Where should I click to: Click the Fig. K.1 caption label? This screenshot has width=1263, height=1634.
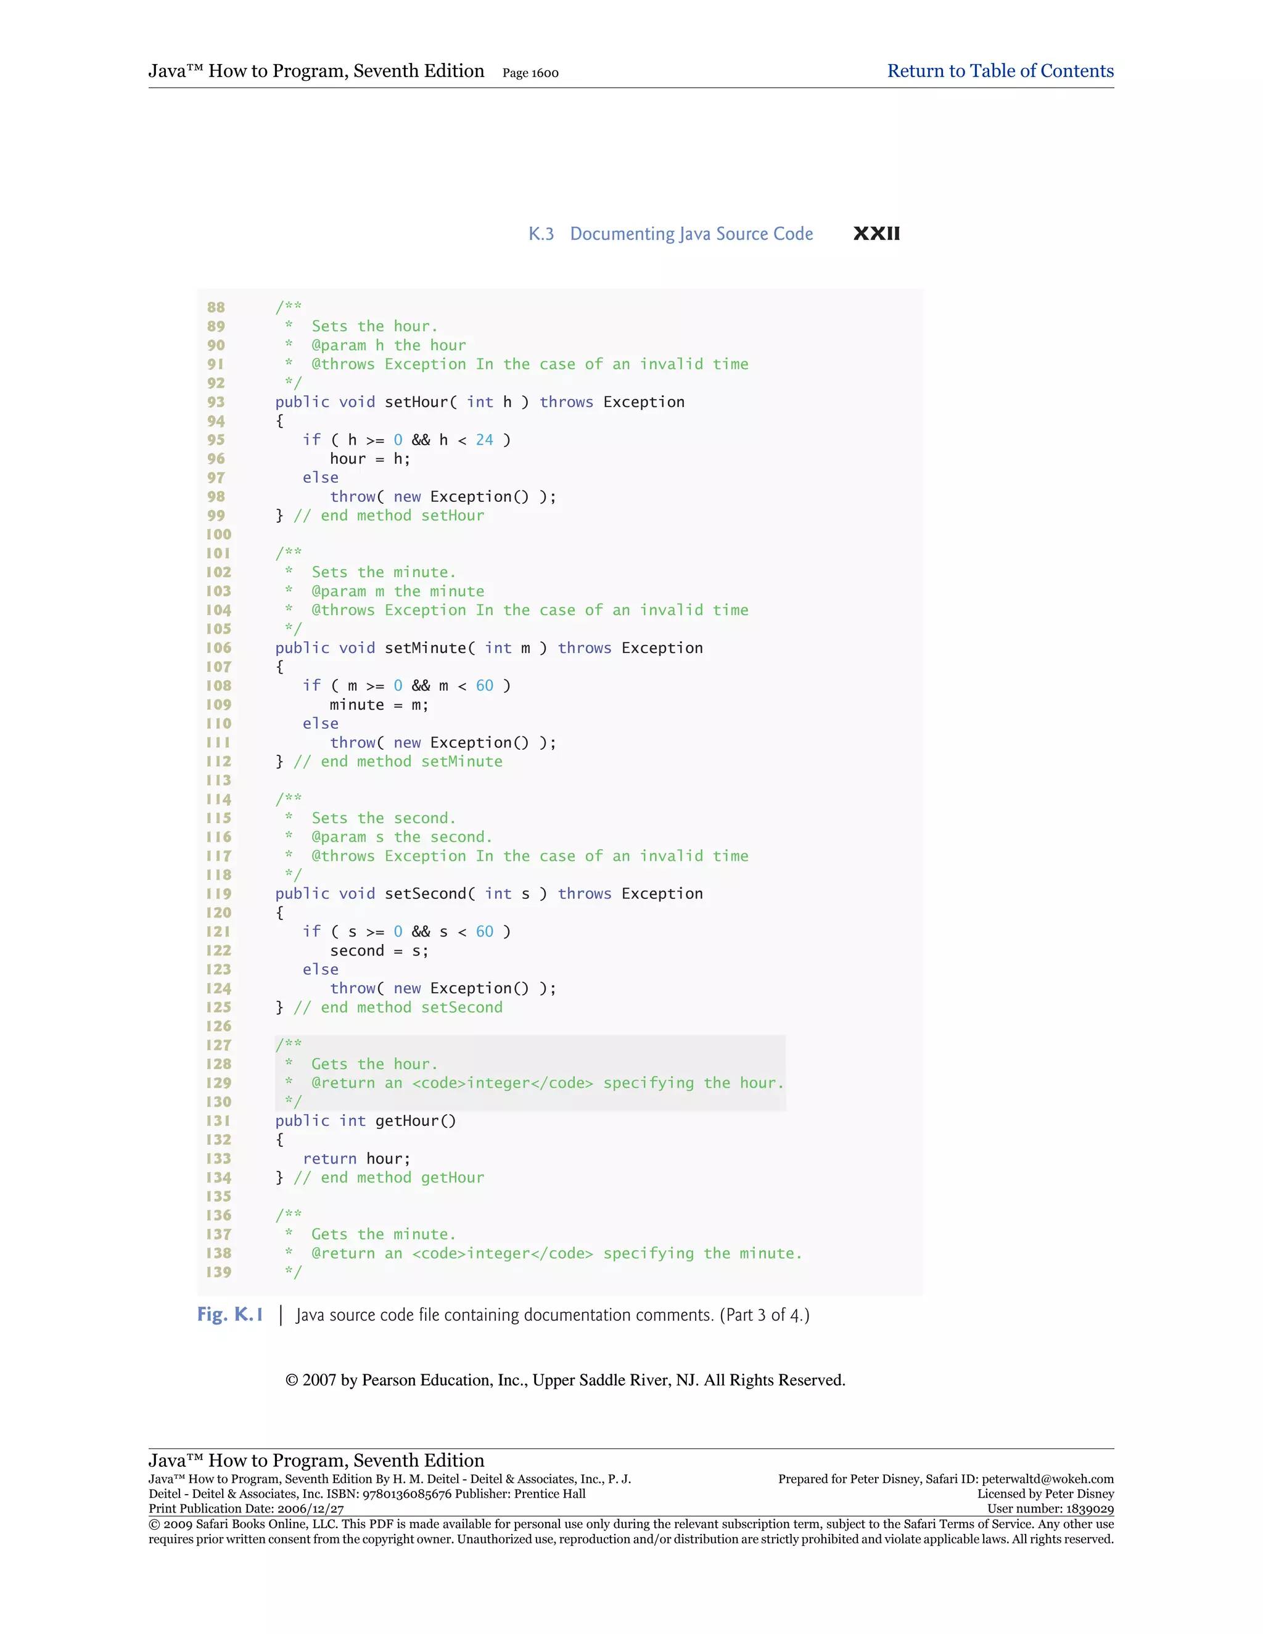(229, 1315)
